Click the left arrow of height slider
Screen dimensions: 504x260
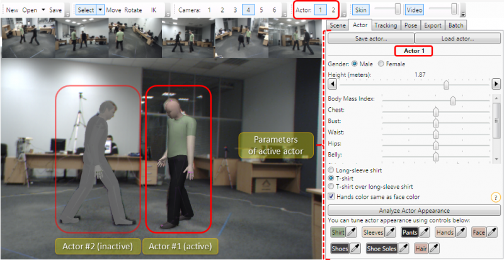coord(331,85)
